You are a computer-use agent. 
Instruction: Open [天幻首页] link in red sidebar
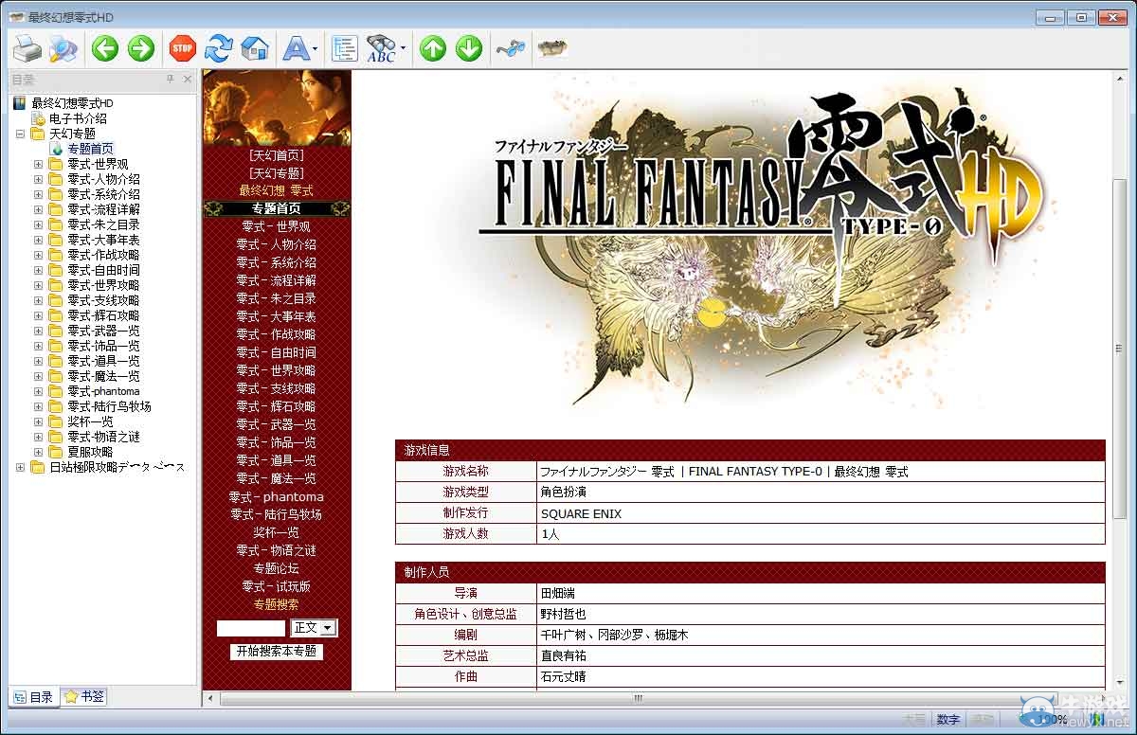click(276, 154)
